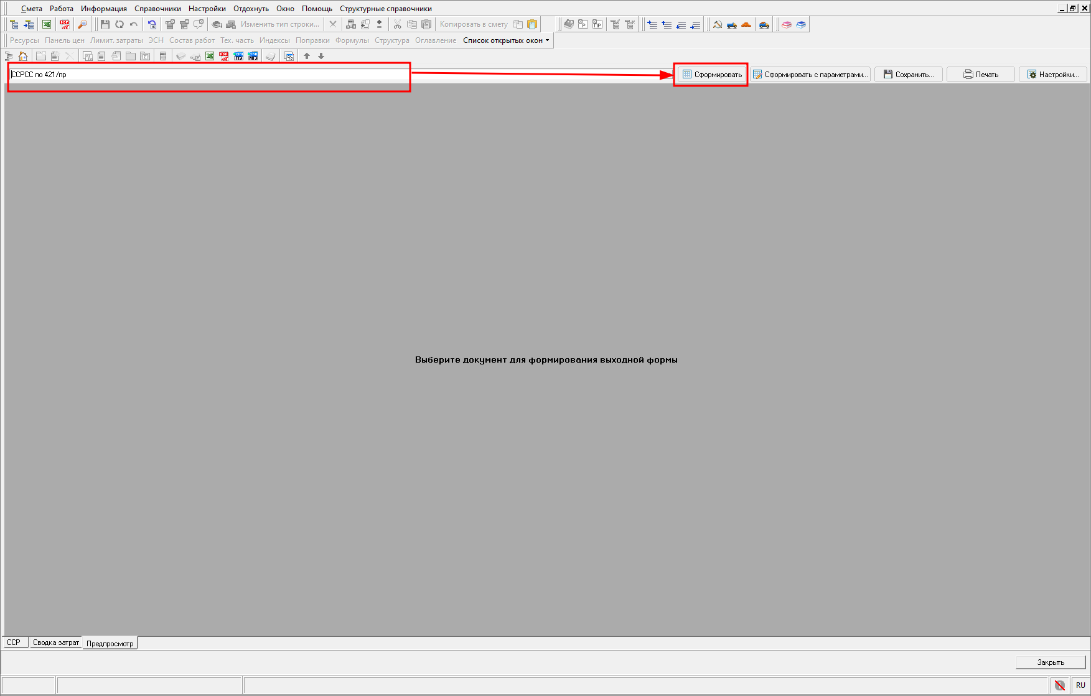Open the Настройки menu in menu bar

pyautogui.click(x=207, y=9)
